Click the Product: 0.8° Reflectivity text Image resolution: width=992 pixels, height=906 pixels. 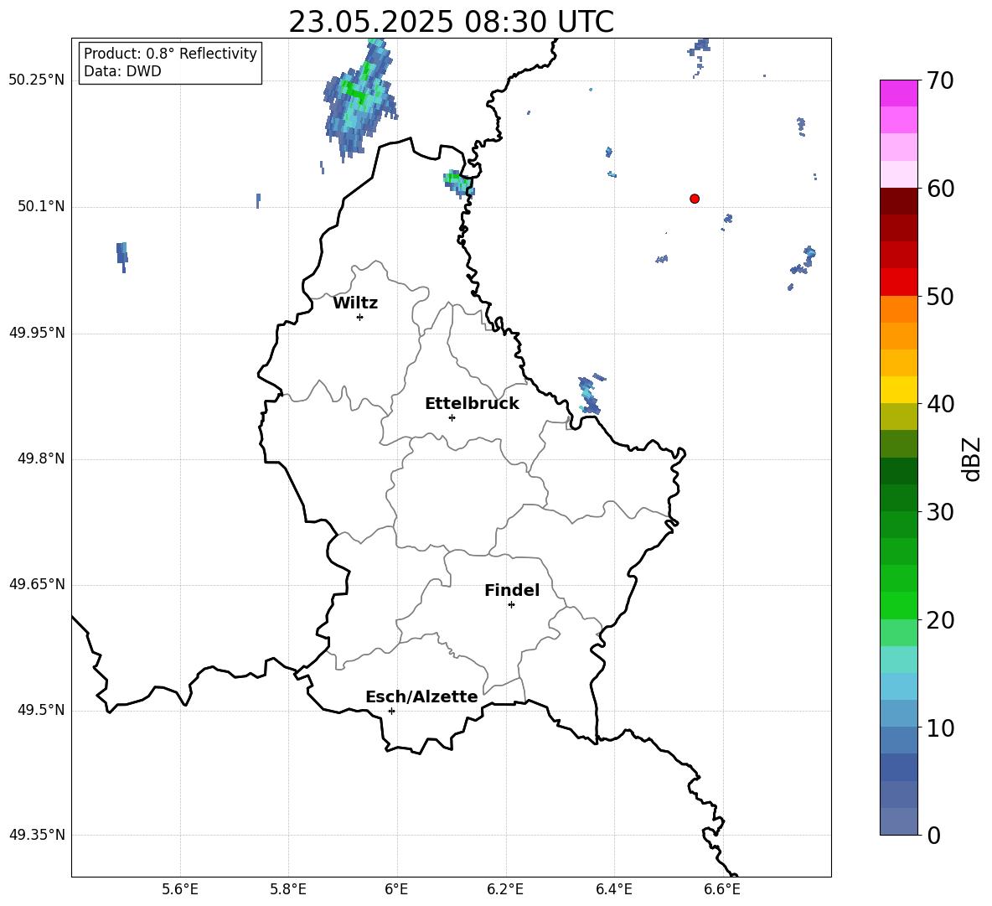(170, 54)
